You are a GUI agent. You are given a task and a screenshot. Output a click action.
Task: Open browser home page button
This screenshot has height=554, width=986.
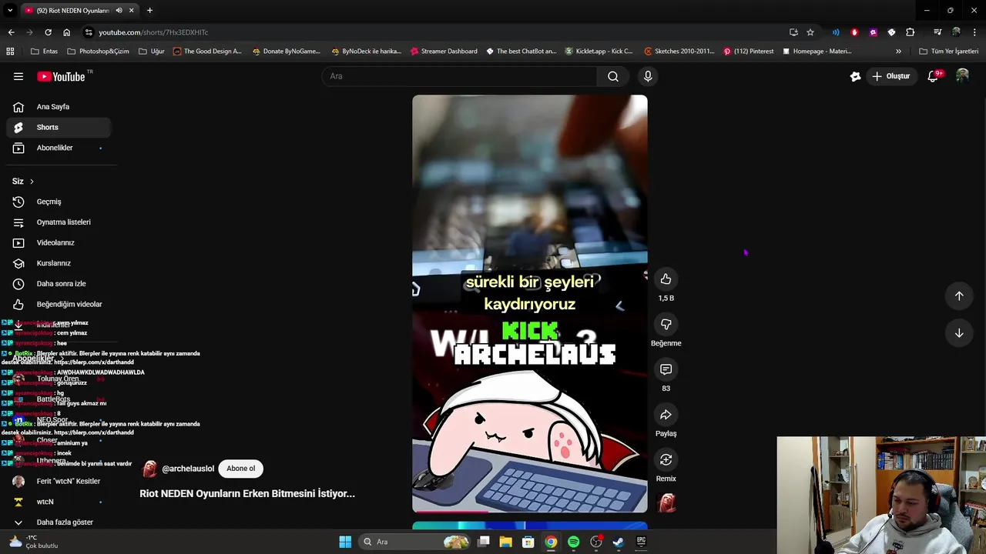66,32
